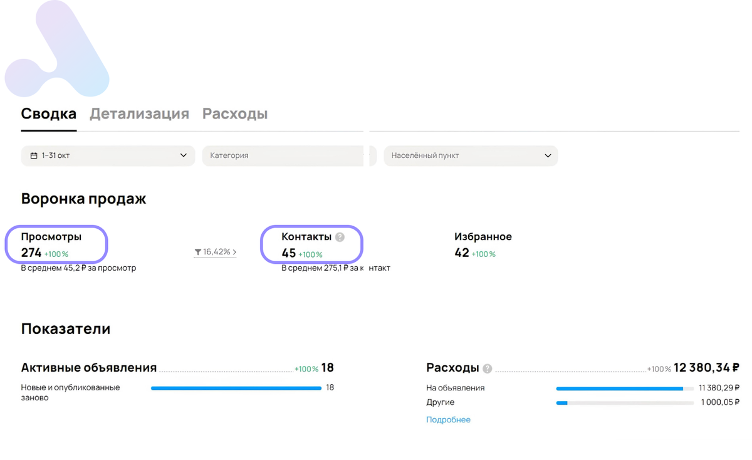Click the Показатели heading
752x460 pixels.
(x=66, y=329)
